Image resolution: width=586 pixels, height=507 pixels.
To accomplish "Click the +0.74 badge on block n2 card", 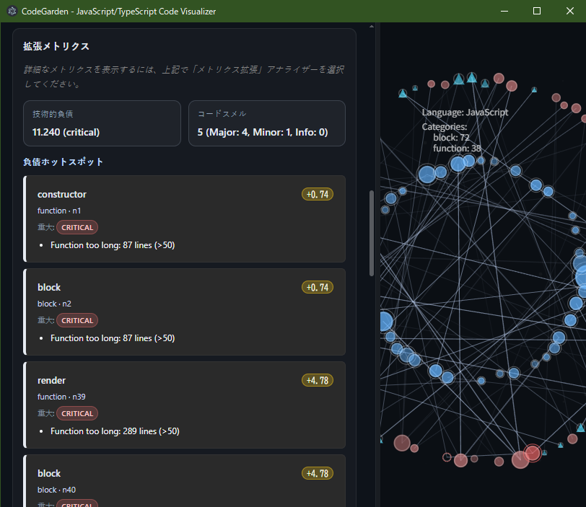I will pos(318,288).
